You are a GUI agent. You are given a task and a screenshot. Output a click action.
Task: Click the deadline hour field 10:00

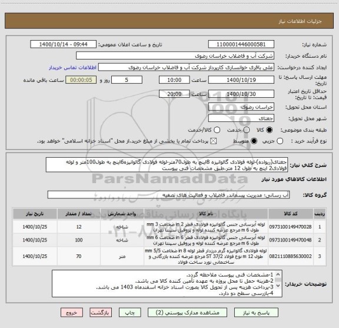point(174,80)
